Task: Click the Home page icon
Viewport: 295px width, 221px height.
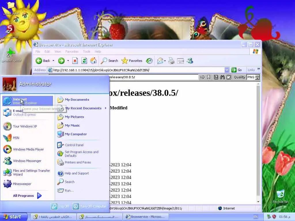Action: [x=93, y=61]
